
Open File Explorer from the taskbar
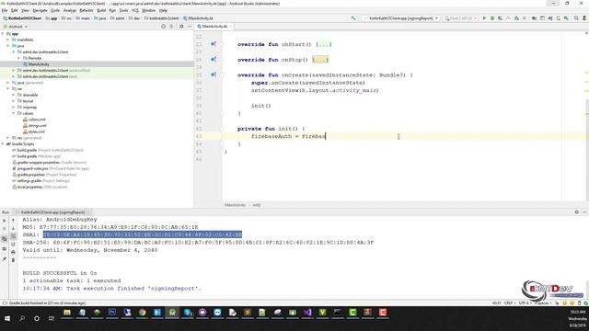coord(67,313)
